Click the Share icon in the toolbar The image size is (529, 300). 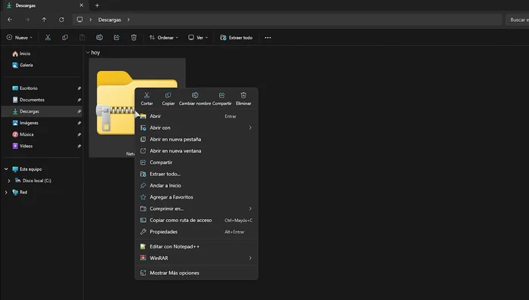[116, 38]
